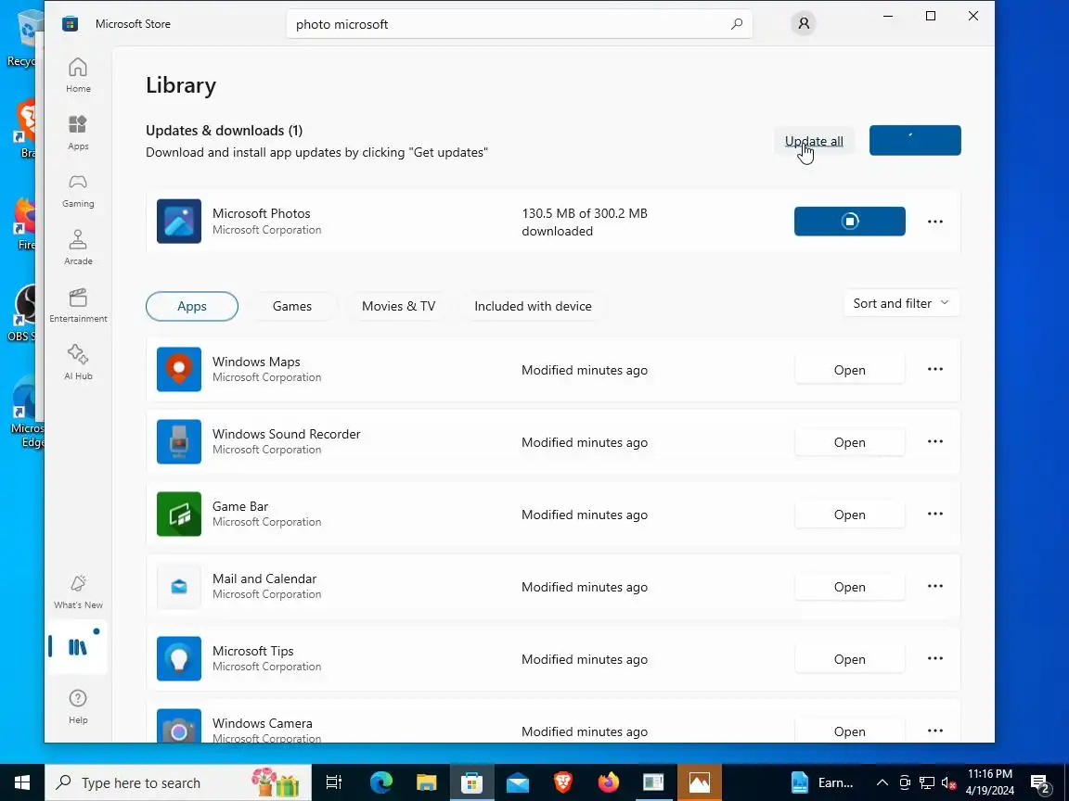The image size is (1069, 801).
Task: Stop the Microsoft Photos download
Action: (x=849, y=222)
